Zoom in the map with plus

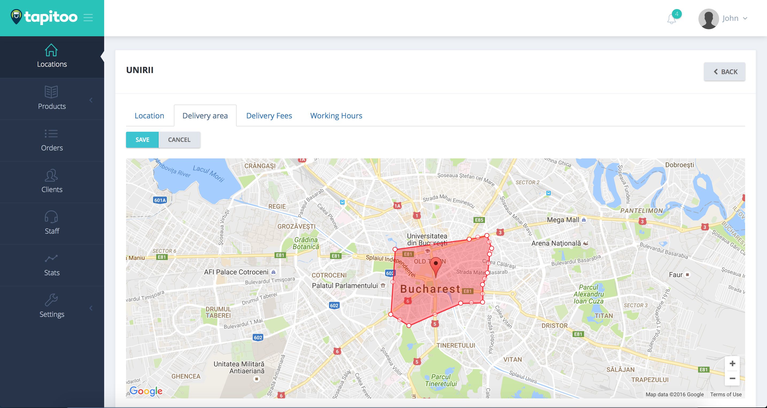pos(733,363)
